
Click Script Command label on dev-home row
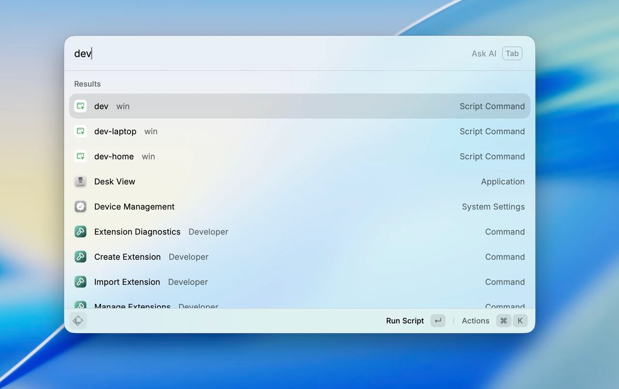click(x=492, y=156)
